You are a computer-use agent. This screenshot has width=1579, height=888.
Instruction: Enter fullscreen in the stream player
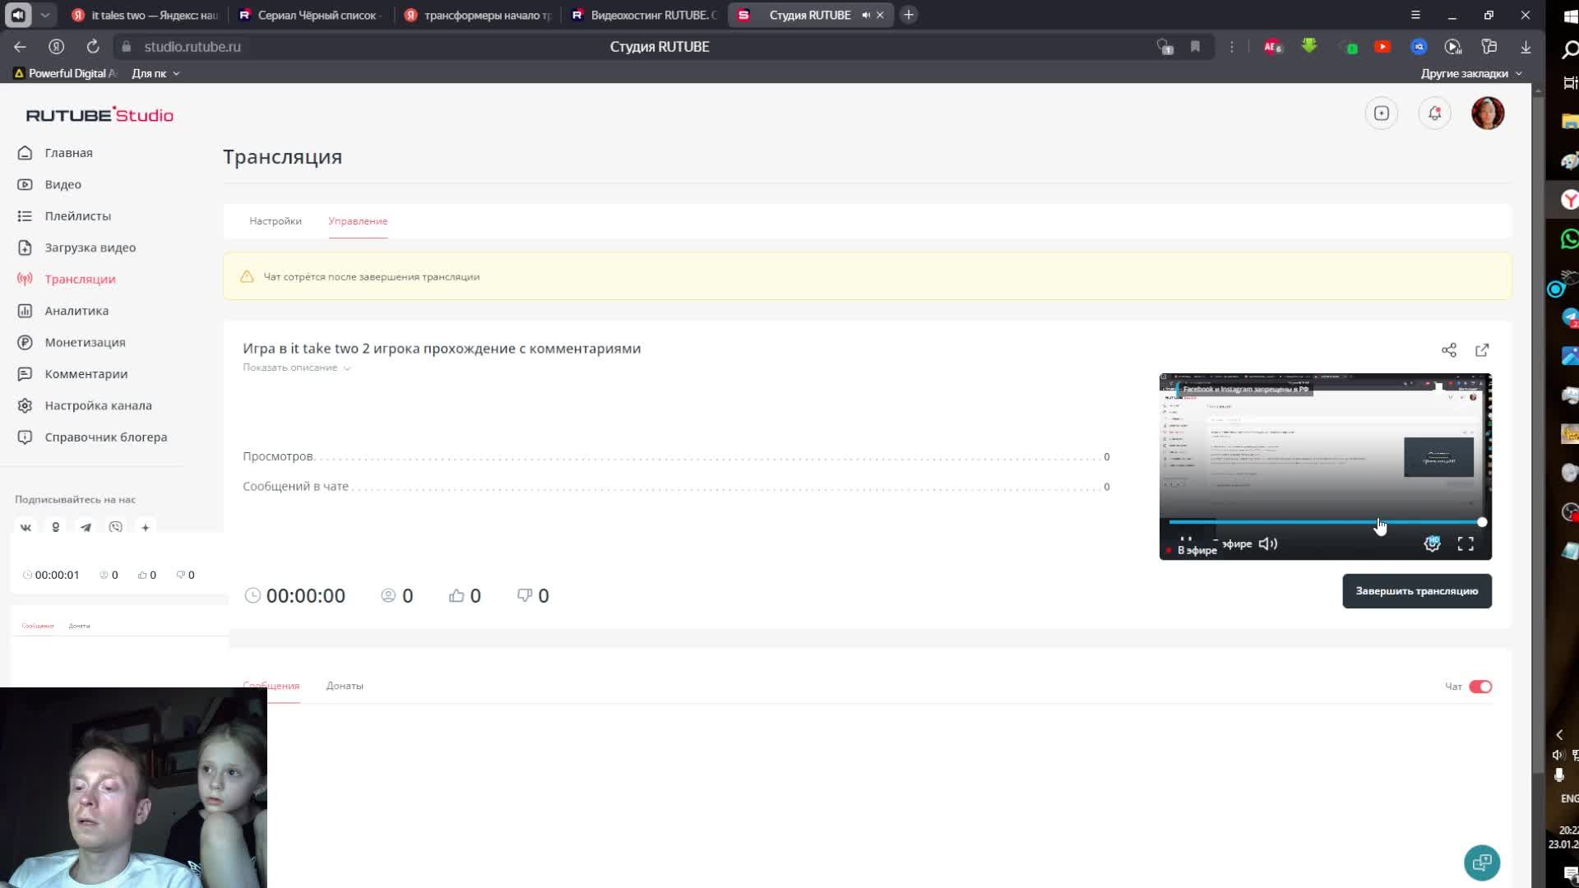pos(1466,543)
